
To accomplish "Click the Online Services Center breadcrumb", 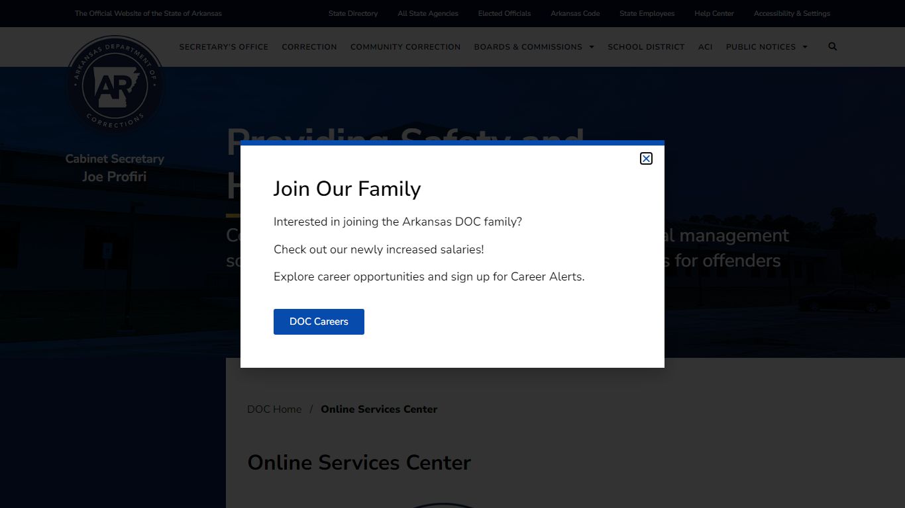I will [379, 409].
